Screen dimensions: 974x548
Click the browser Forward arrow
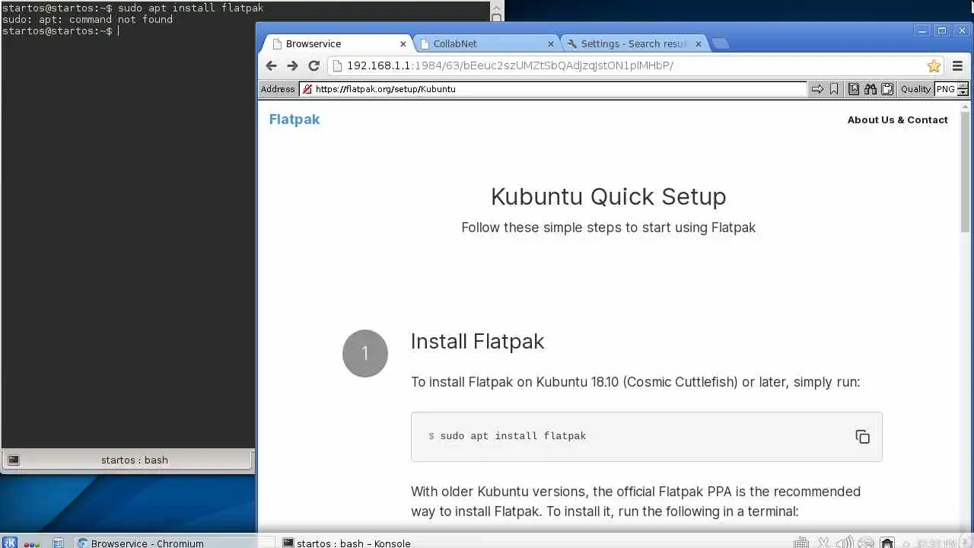[x=292, y=65]
